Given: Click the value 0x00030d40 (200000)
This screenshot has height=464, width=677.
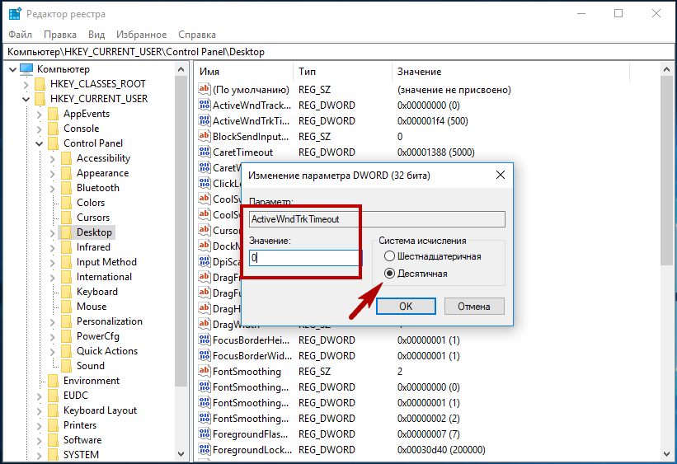Looking at the screenshot, I should tap(441, 450).
